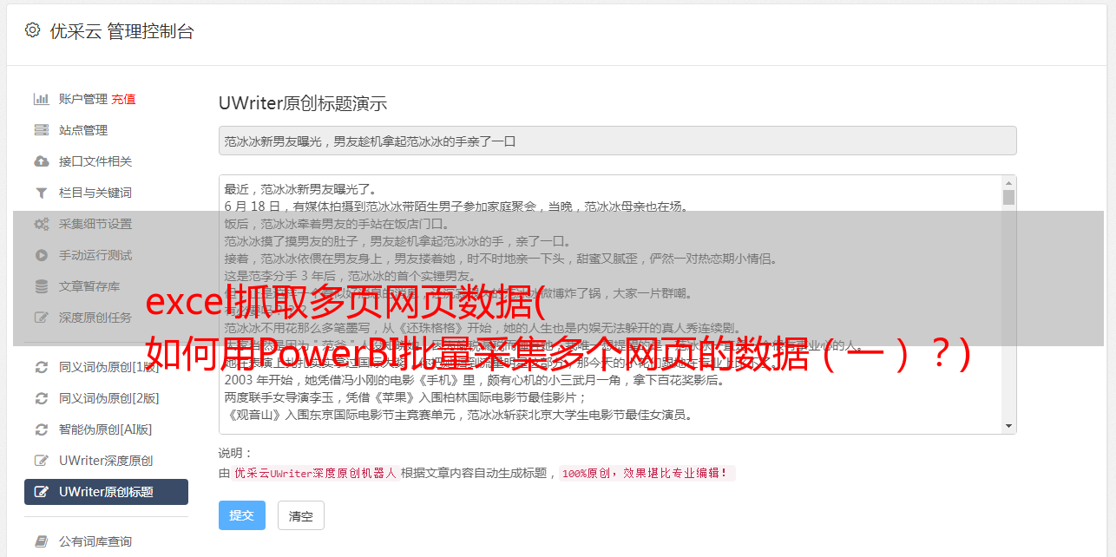Click the 同义词伪原创[1版] refresh icon
Image resolution: width=1116 pixels, height=557 pixels.
coord(41,367)
